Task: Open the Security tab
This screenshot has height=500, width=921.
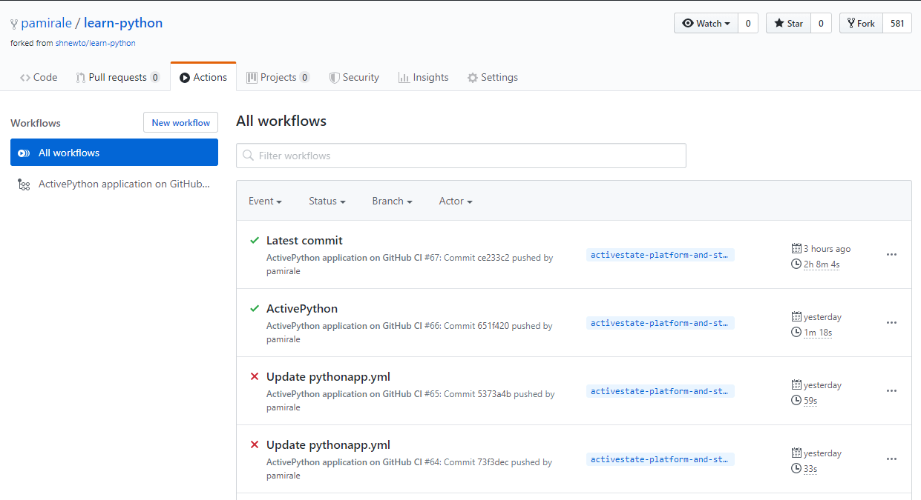Action: tap(354, 77)
